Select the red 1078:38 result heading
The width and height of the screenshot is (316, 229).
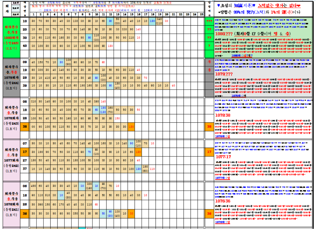[x=223, y=115]
